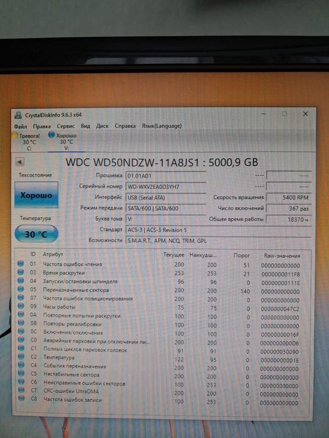Click status icon of row 09 Часы работы
Viewport: 329px width, 438px height.
coord(21,306)
